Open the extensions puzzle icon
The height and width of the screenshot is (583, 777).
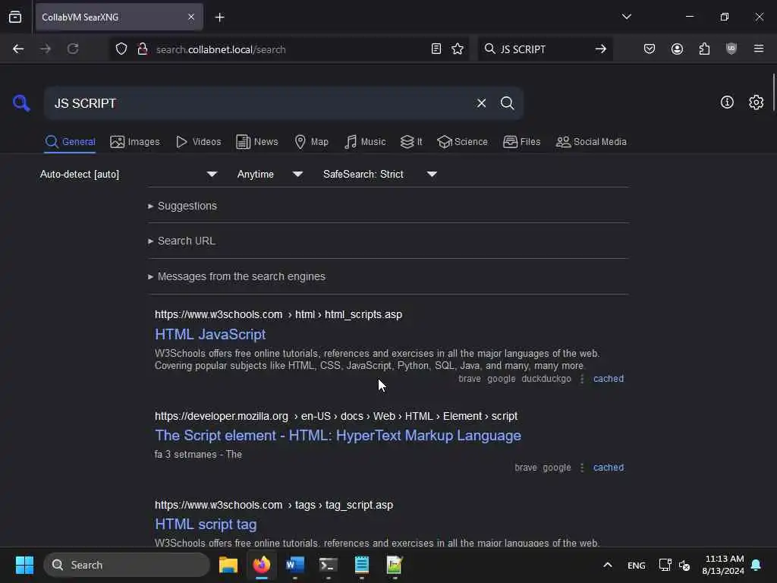coord(704,49)
